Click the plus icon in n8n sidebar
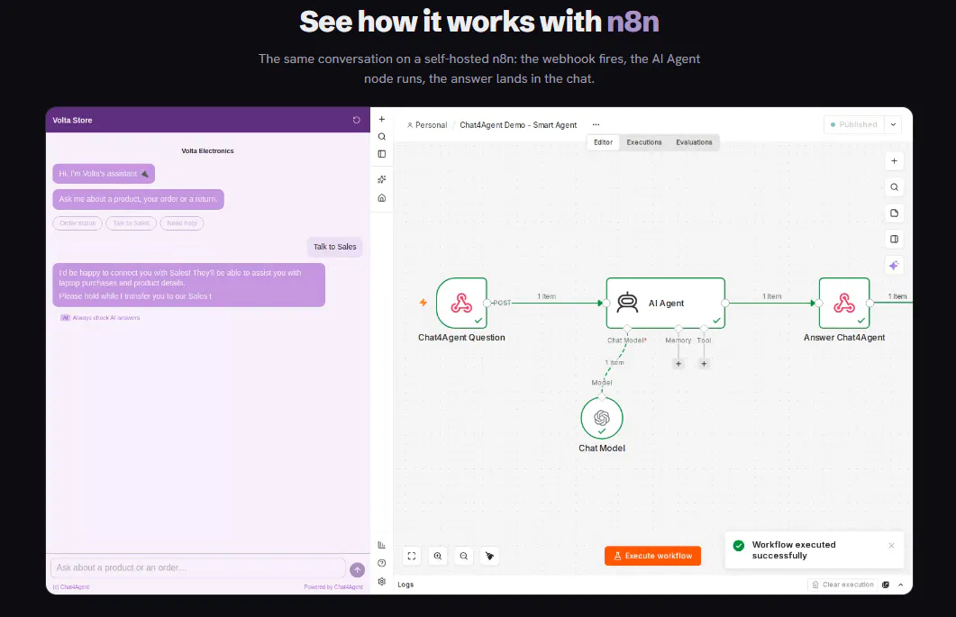Viewport: 956px width, 617px height. pos(382,120)
